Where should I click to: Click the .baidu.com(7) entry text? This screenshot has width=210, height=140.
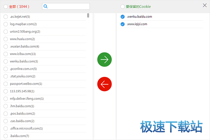pos(19,136)
